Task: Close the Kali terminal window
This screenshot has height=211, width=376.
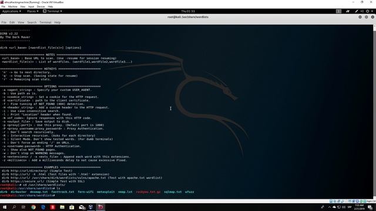Action: [x=372, y=17]
